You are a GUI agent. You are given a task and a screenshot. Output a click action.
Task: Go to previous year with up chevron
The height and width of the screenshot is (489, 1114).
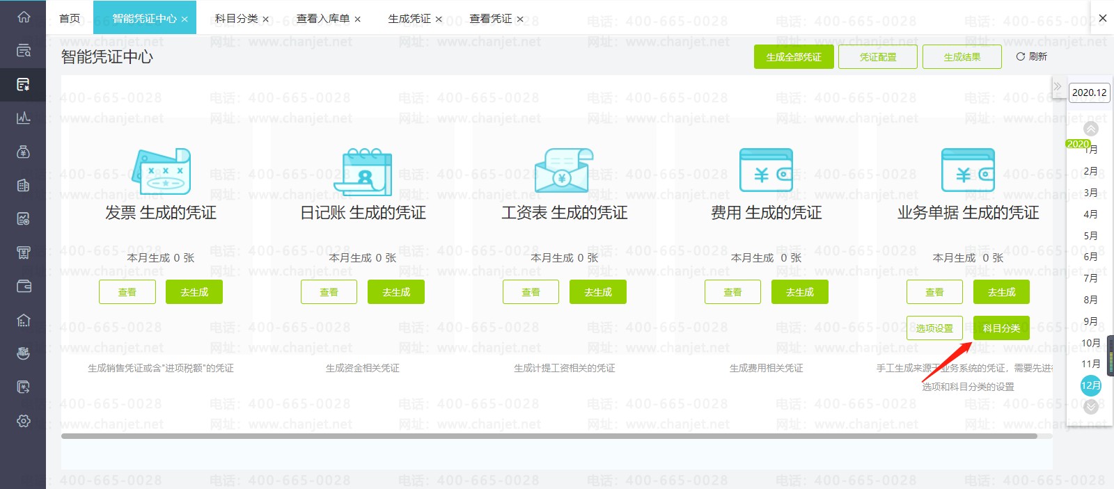tap(1091, 129)
